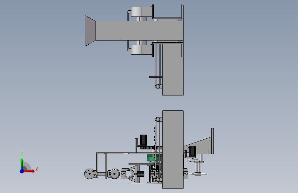298x193 pixels.
Task: Select the chain ring at the upper column's base
Action: tap(157, 87)
